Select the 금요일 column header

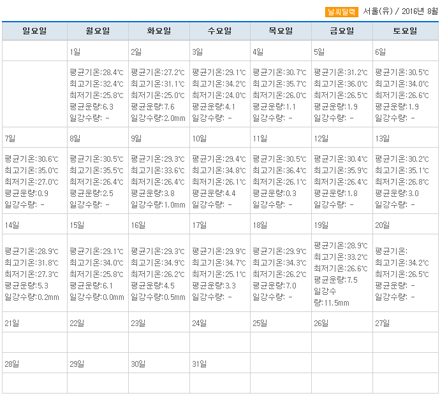click(x=342, y=31)
